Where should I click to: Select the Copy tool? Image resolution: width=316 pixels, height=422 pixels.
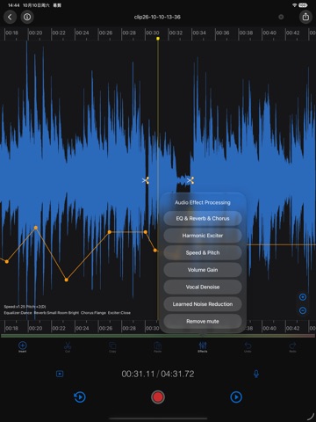coord(112,346)
